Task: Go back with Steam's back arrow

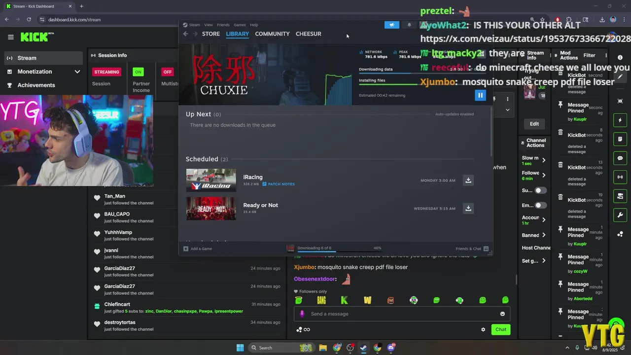Action: point(185,34)
